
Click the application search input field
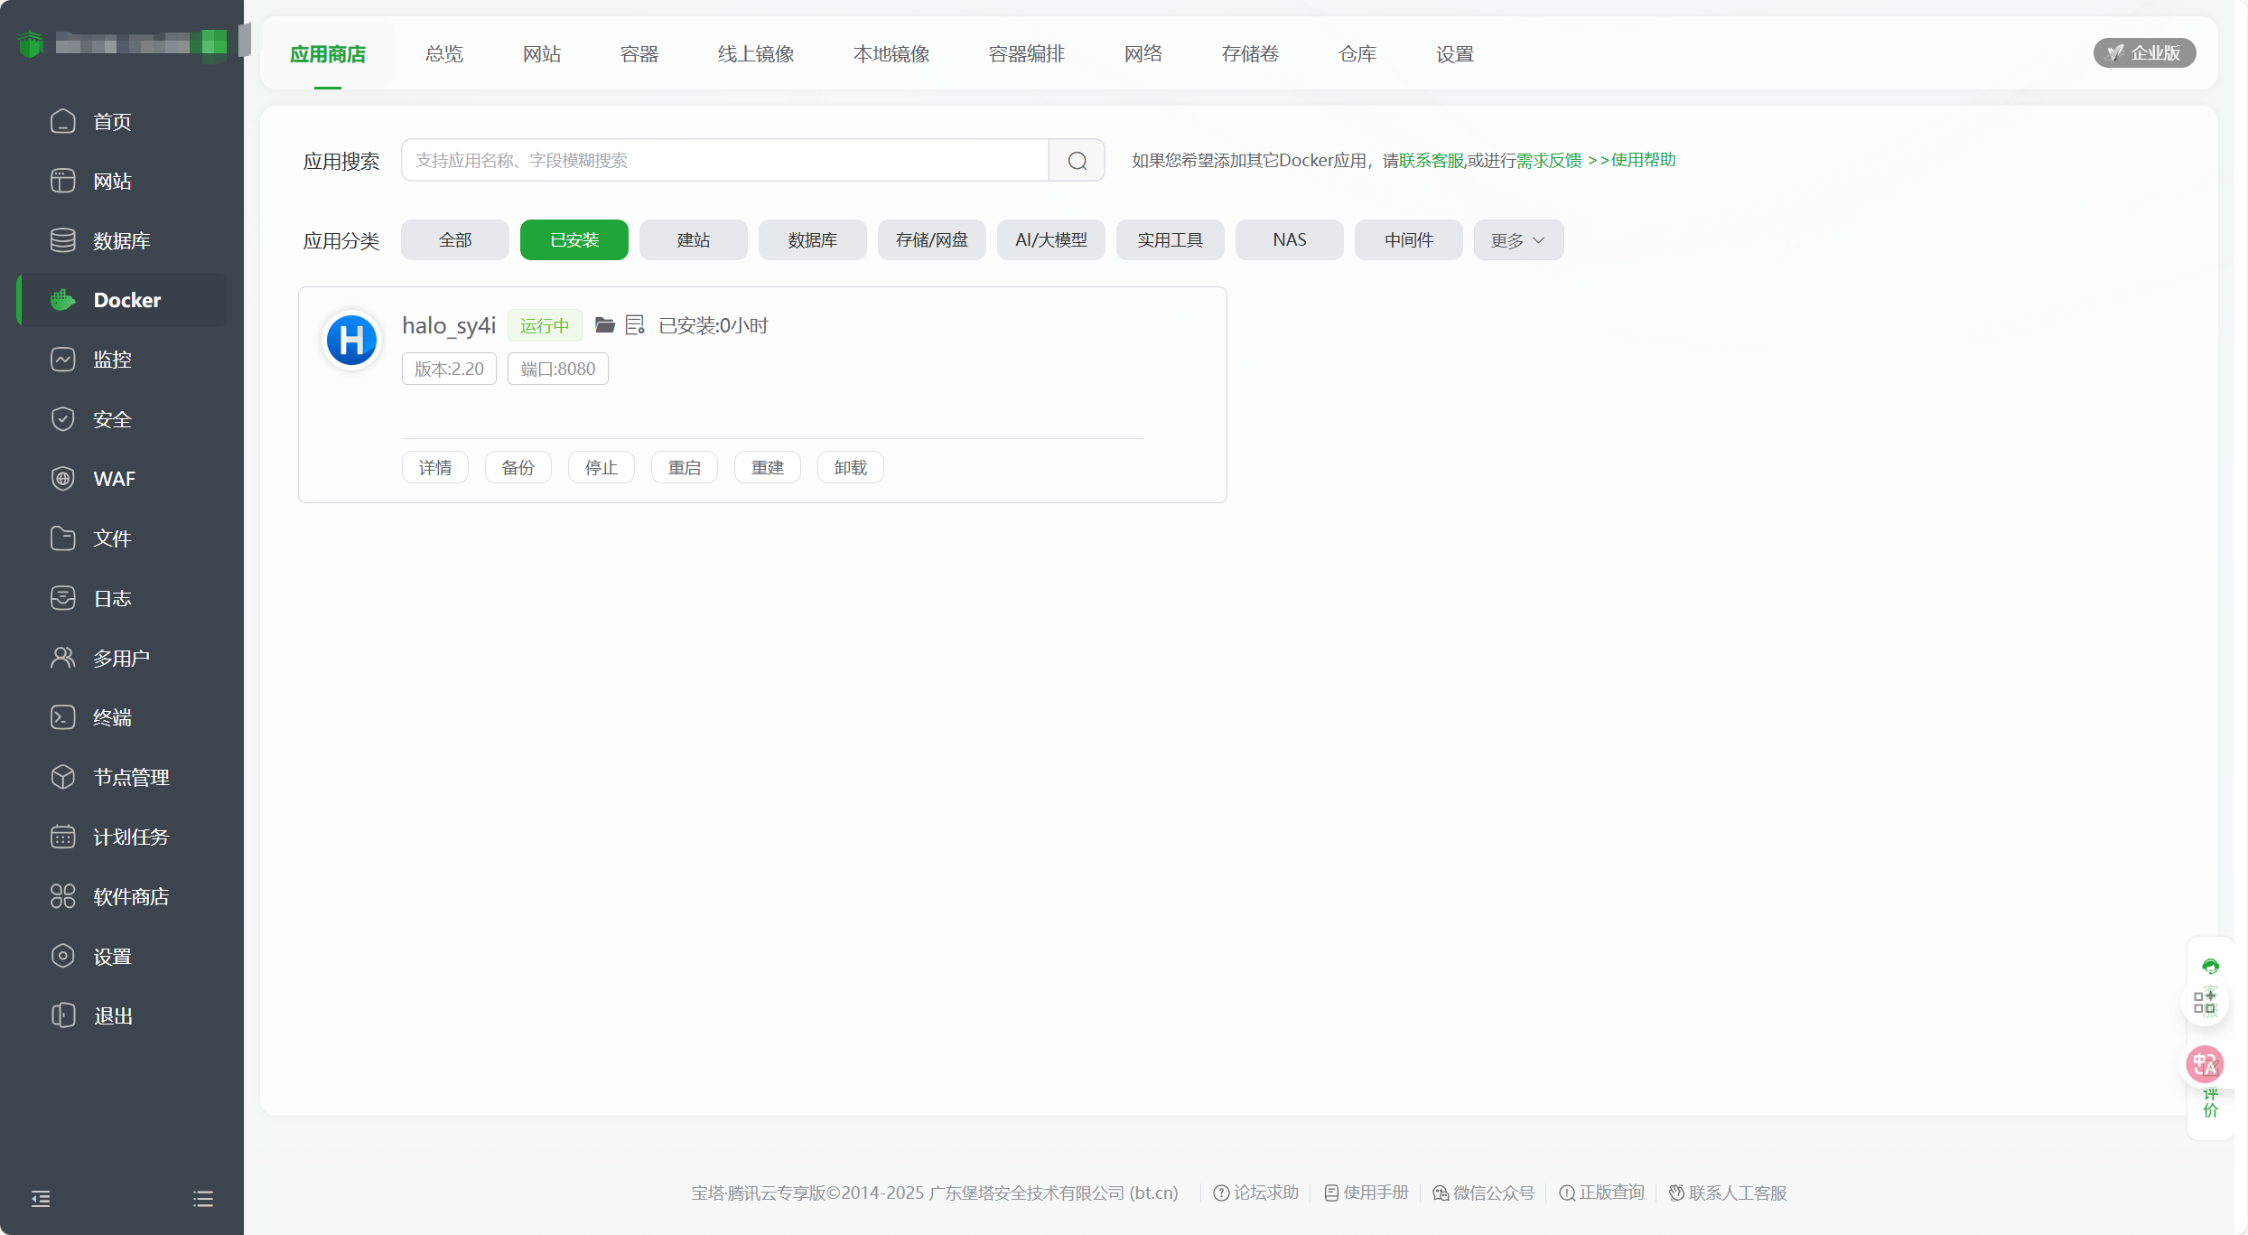tap(723, 160)
